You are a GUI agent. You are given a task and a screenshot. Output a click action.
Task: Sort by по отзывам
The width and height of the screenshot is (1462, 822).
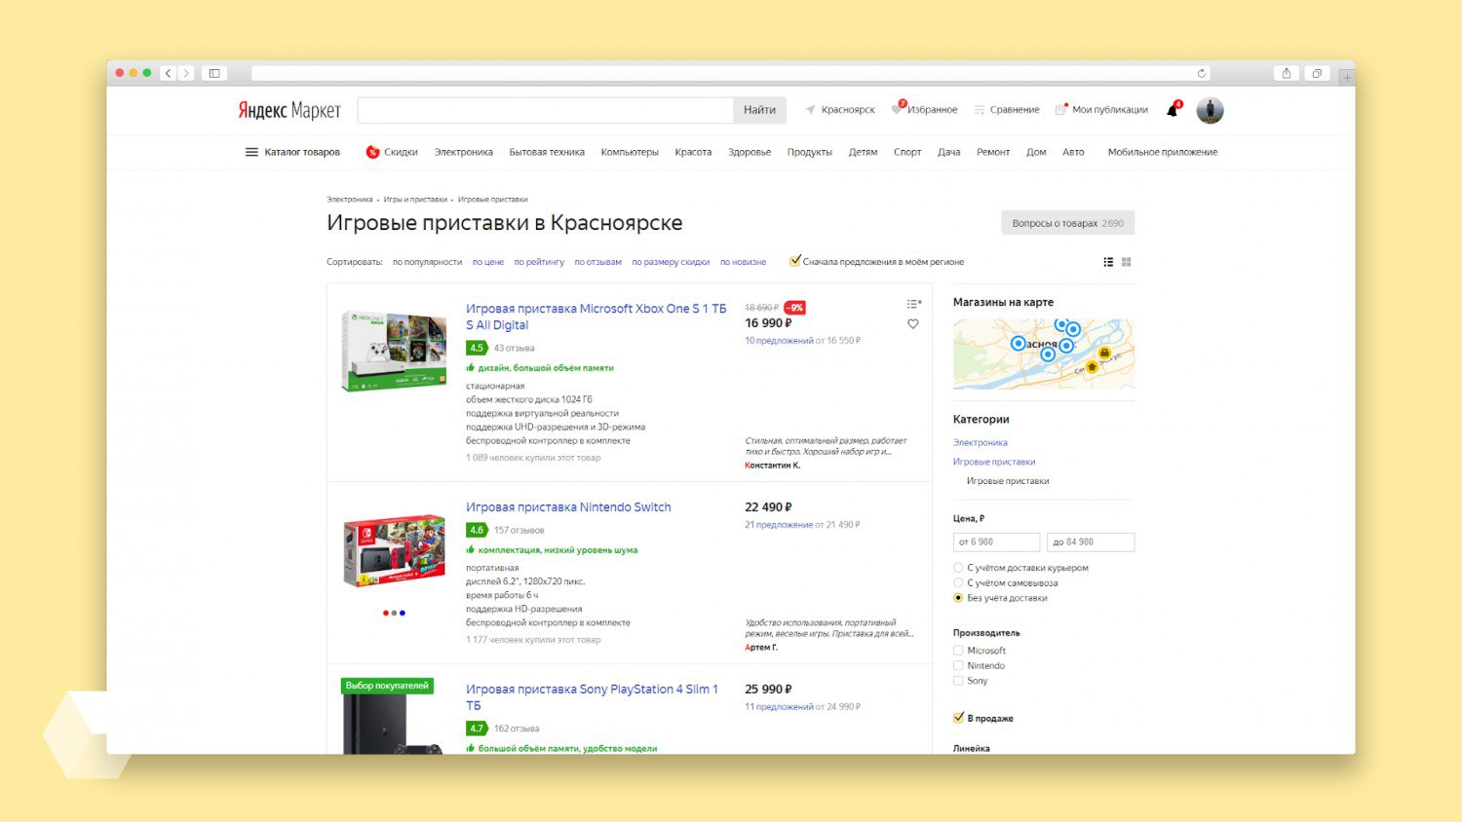[597, 262]
